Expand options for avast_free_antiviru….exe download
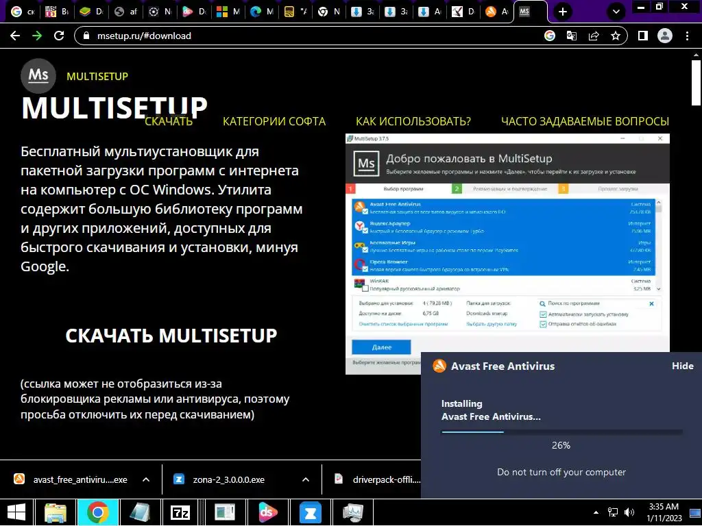This screenshot has width=702, height=526. pyautogui.click(x=146, y=479)
